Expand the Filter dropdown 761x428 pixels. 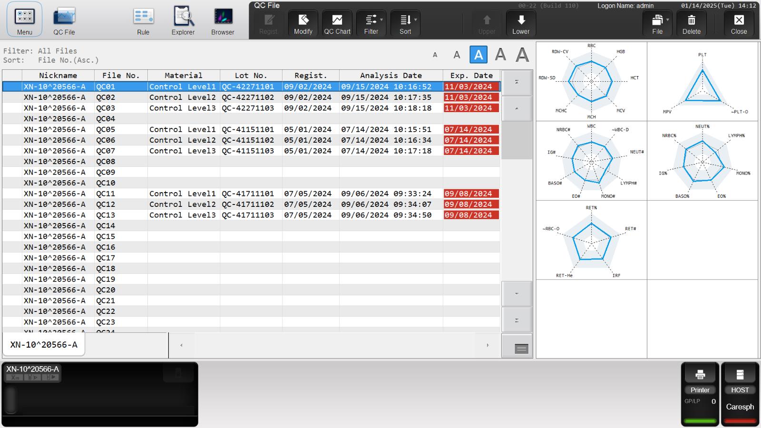coord(371,24)
